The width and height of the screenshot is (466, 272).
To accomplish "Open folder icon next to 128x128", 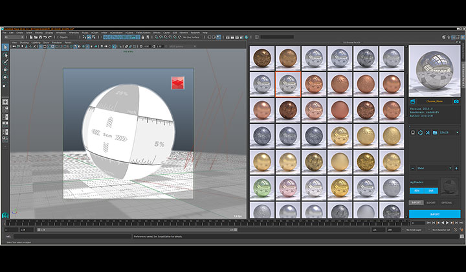I will [435, 133].
